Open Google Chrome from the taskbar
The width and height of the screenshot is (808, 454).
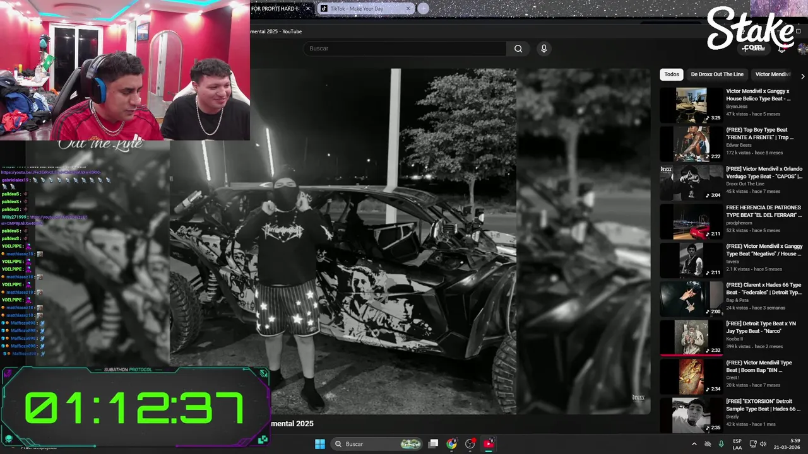coord(451,444)
